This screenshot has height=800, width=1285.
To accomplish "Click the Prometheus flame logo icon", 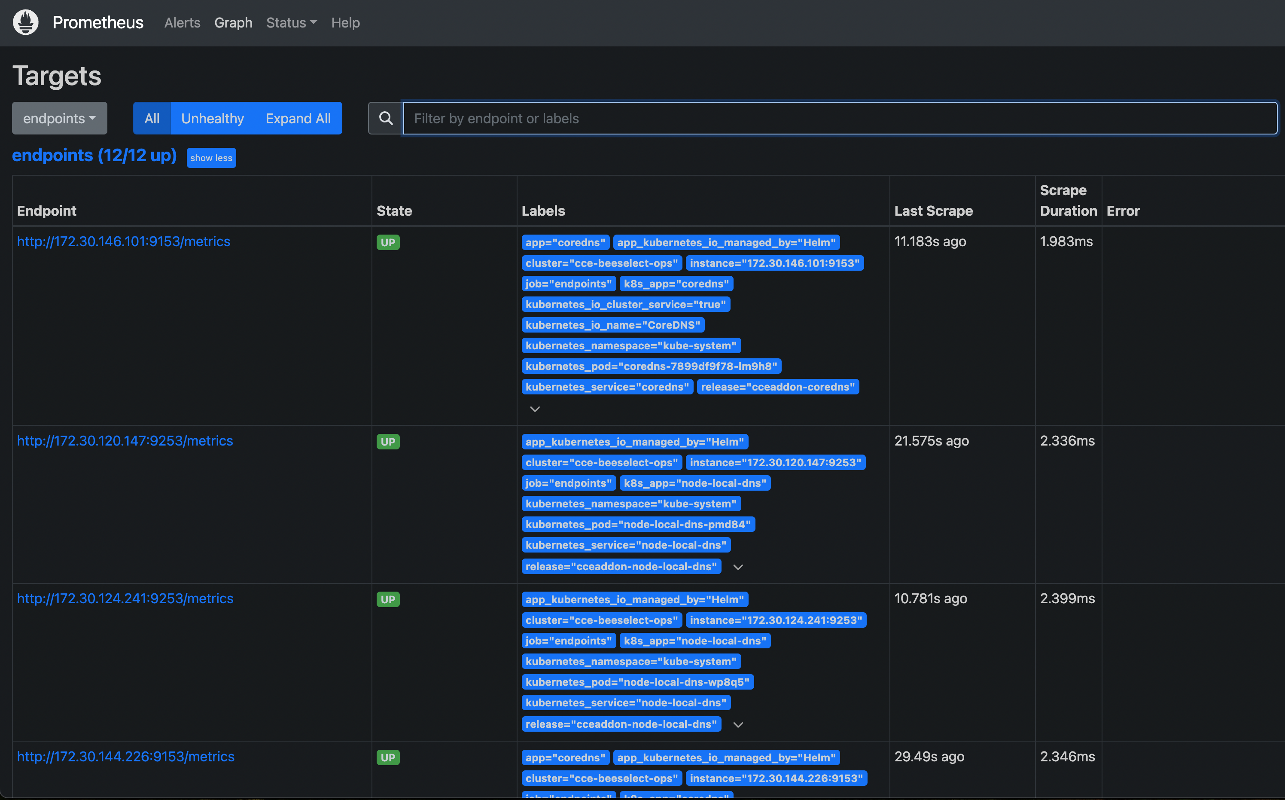I will [x=25, y=22].
